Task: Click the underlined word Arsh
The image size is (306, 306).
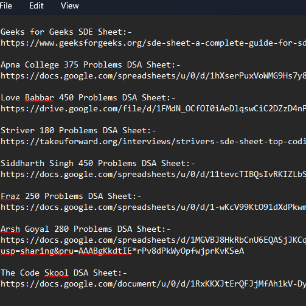Action: point(10,229)
